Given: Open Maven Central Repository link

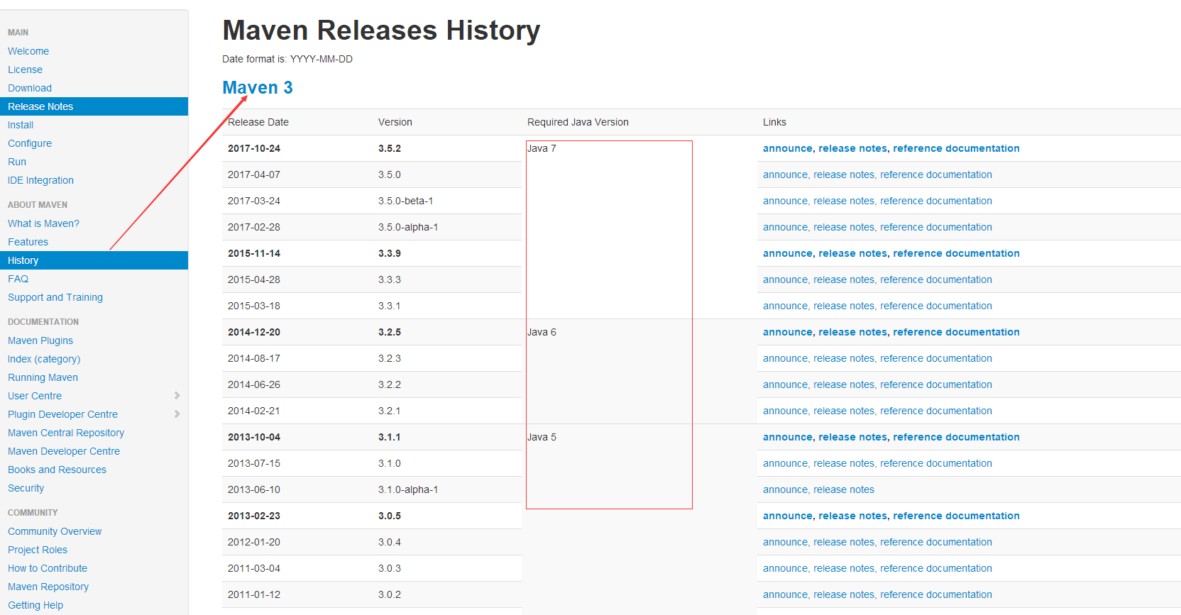Looking at the screenshot, I should [x=66, y=433].
